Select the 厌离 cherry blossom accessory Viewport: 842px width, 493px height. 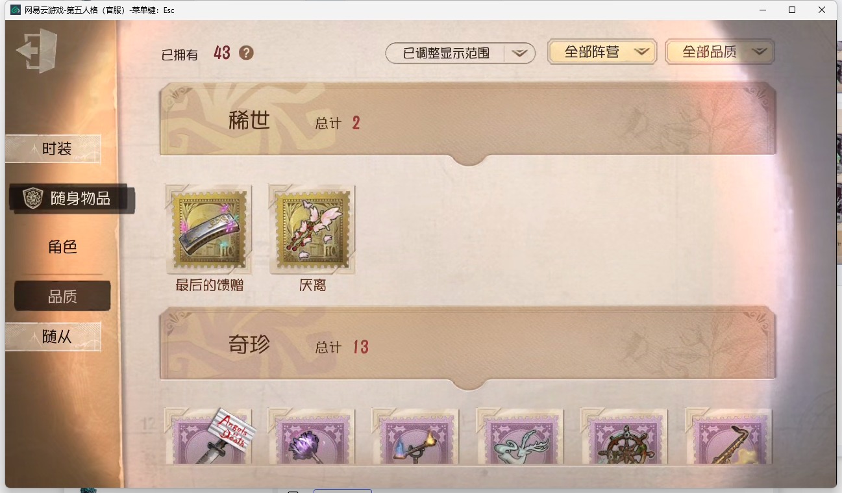click(x=312, y=229)
